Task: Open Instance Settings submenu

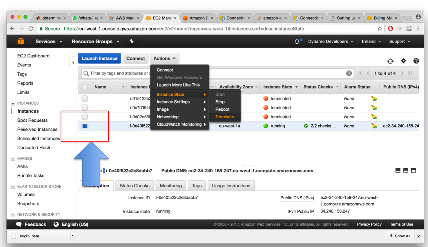Action: coord(180,102)
